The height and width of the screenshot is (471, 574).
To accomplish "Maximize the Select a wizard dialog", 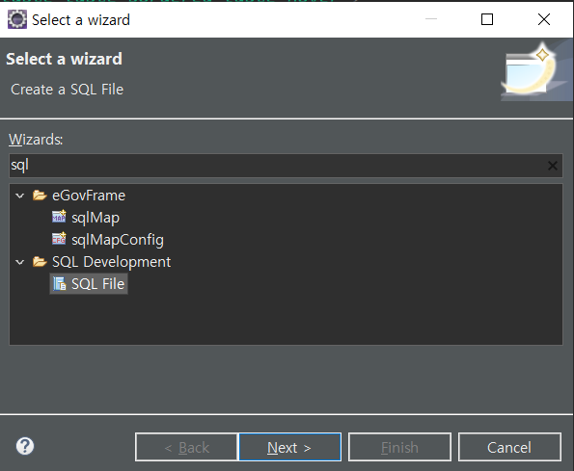I will (487, 19).
